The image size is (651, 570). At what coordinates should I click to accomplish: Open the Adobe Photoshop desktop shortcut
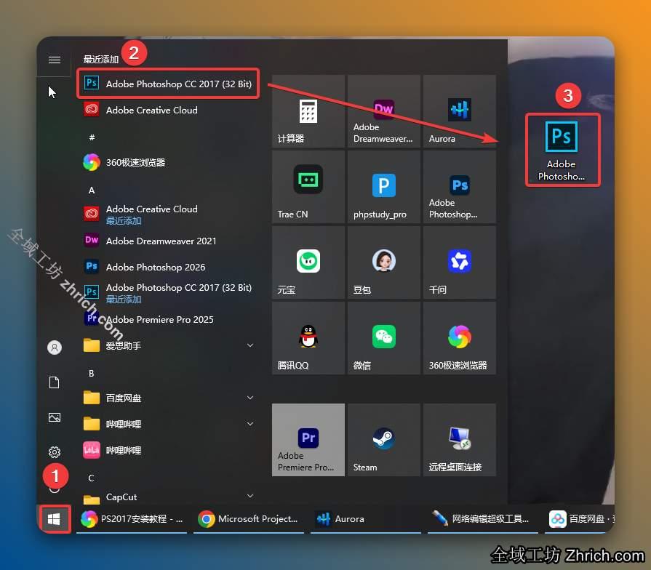click(562, 150)
